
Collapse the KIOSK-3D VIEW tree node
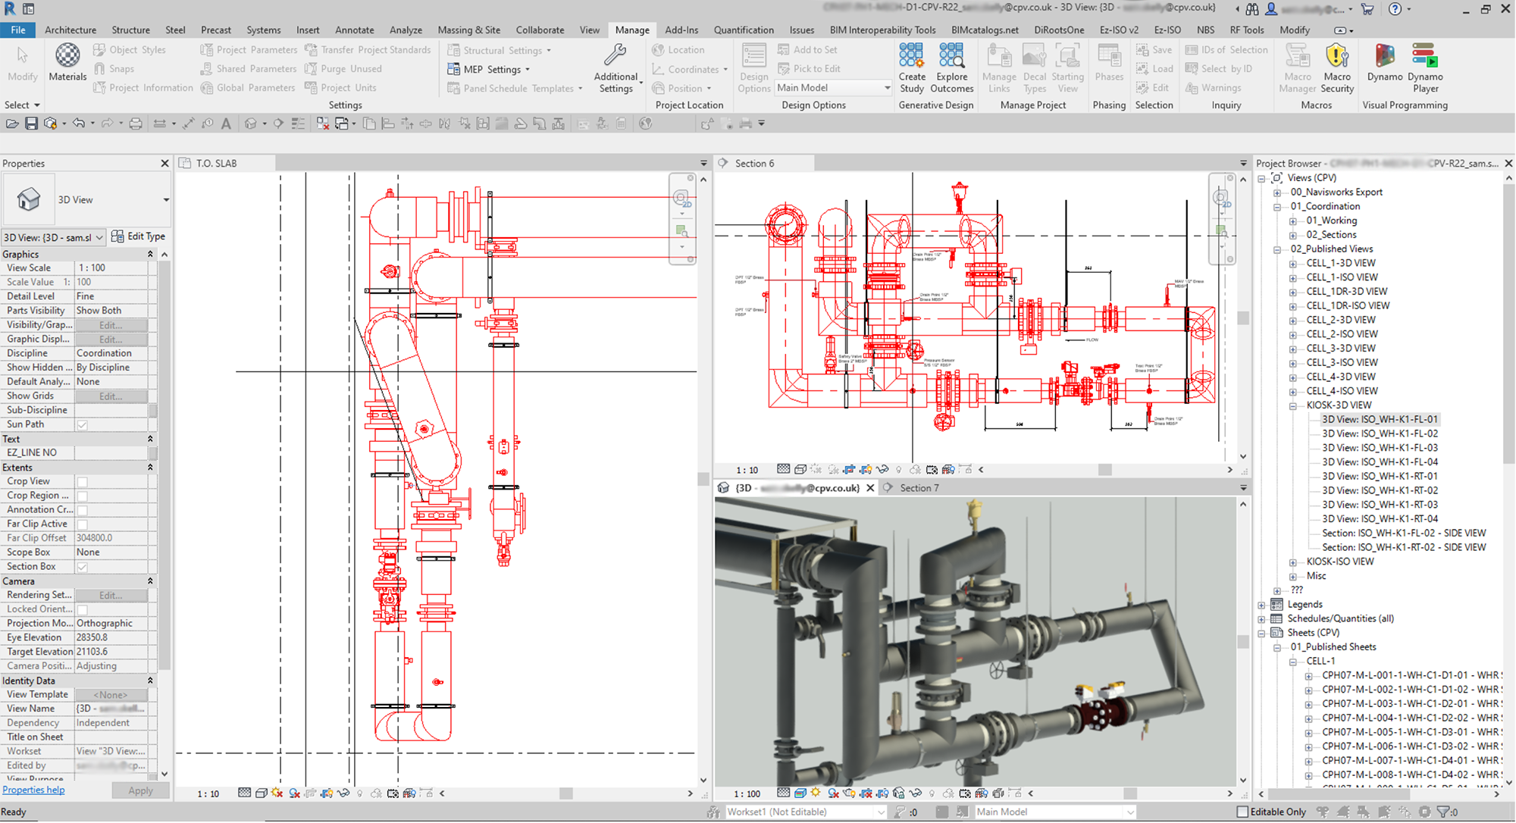pos(1292,405)
